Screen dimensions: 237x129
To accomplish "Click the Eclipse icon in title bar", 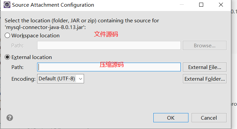I will [7, 5].
